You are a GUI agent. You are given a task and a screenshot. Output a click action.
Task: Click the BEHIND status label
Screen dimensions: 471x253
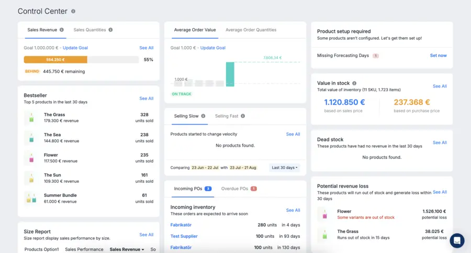coord(32,71)
